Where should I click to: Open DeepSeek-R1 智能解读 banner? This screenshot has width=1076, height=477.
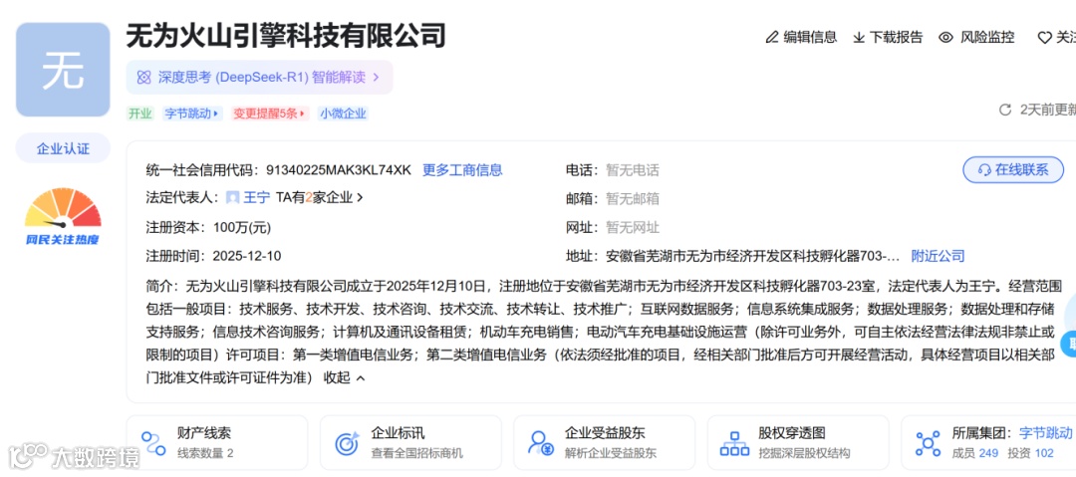pyautogui.click(x=259, y=77)
